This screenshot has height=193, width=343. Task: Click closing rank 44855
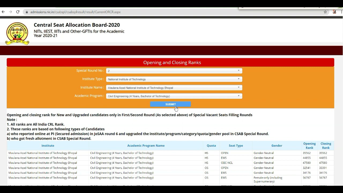323,158
